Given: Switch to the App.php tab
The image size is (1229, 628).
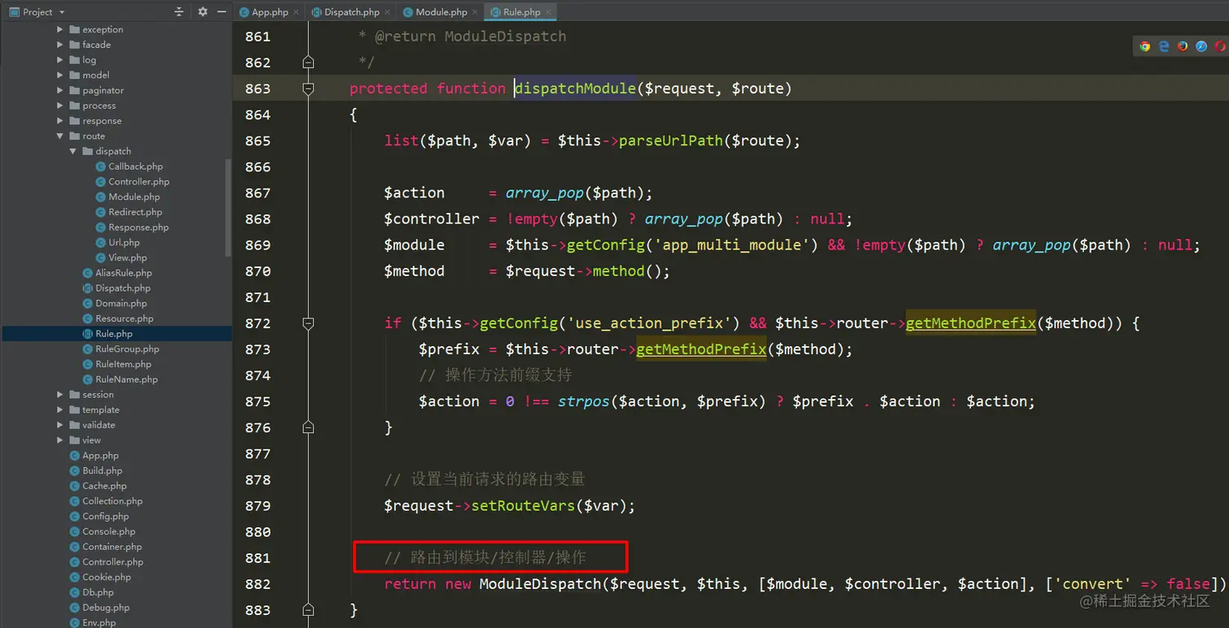Looking at the screenshot, I should point(271,12).
